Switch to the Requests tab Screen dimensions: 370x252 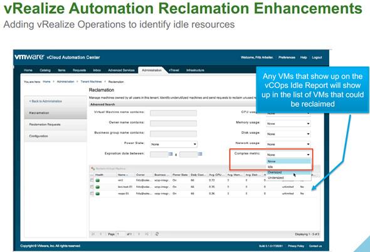point(79,70)
